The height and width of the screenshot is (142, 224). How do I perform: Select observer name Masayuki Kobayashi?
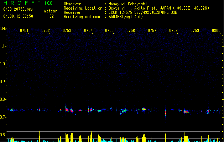click(128, 4)
